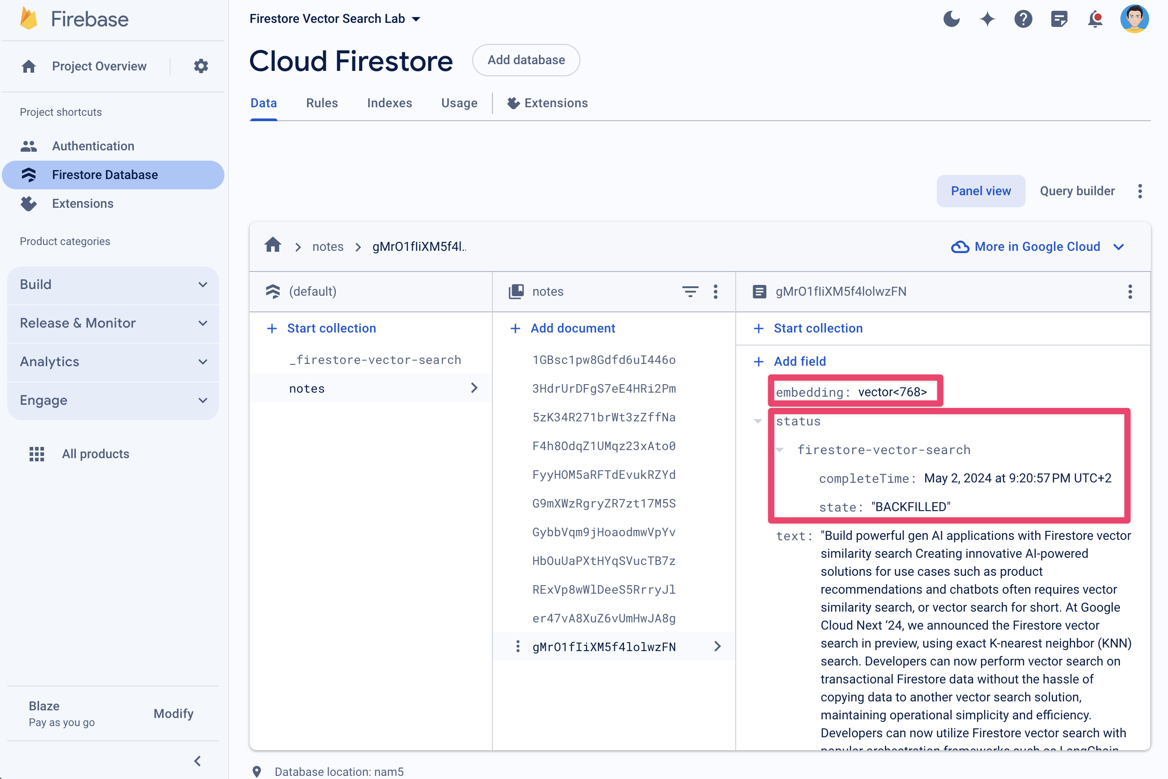Select the Query builder view toggle
Image resolution: width=1168 pixels, height=779 pixels.
pyautogui.click(x=1077, y=191)
